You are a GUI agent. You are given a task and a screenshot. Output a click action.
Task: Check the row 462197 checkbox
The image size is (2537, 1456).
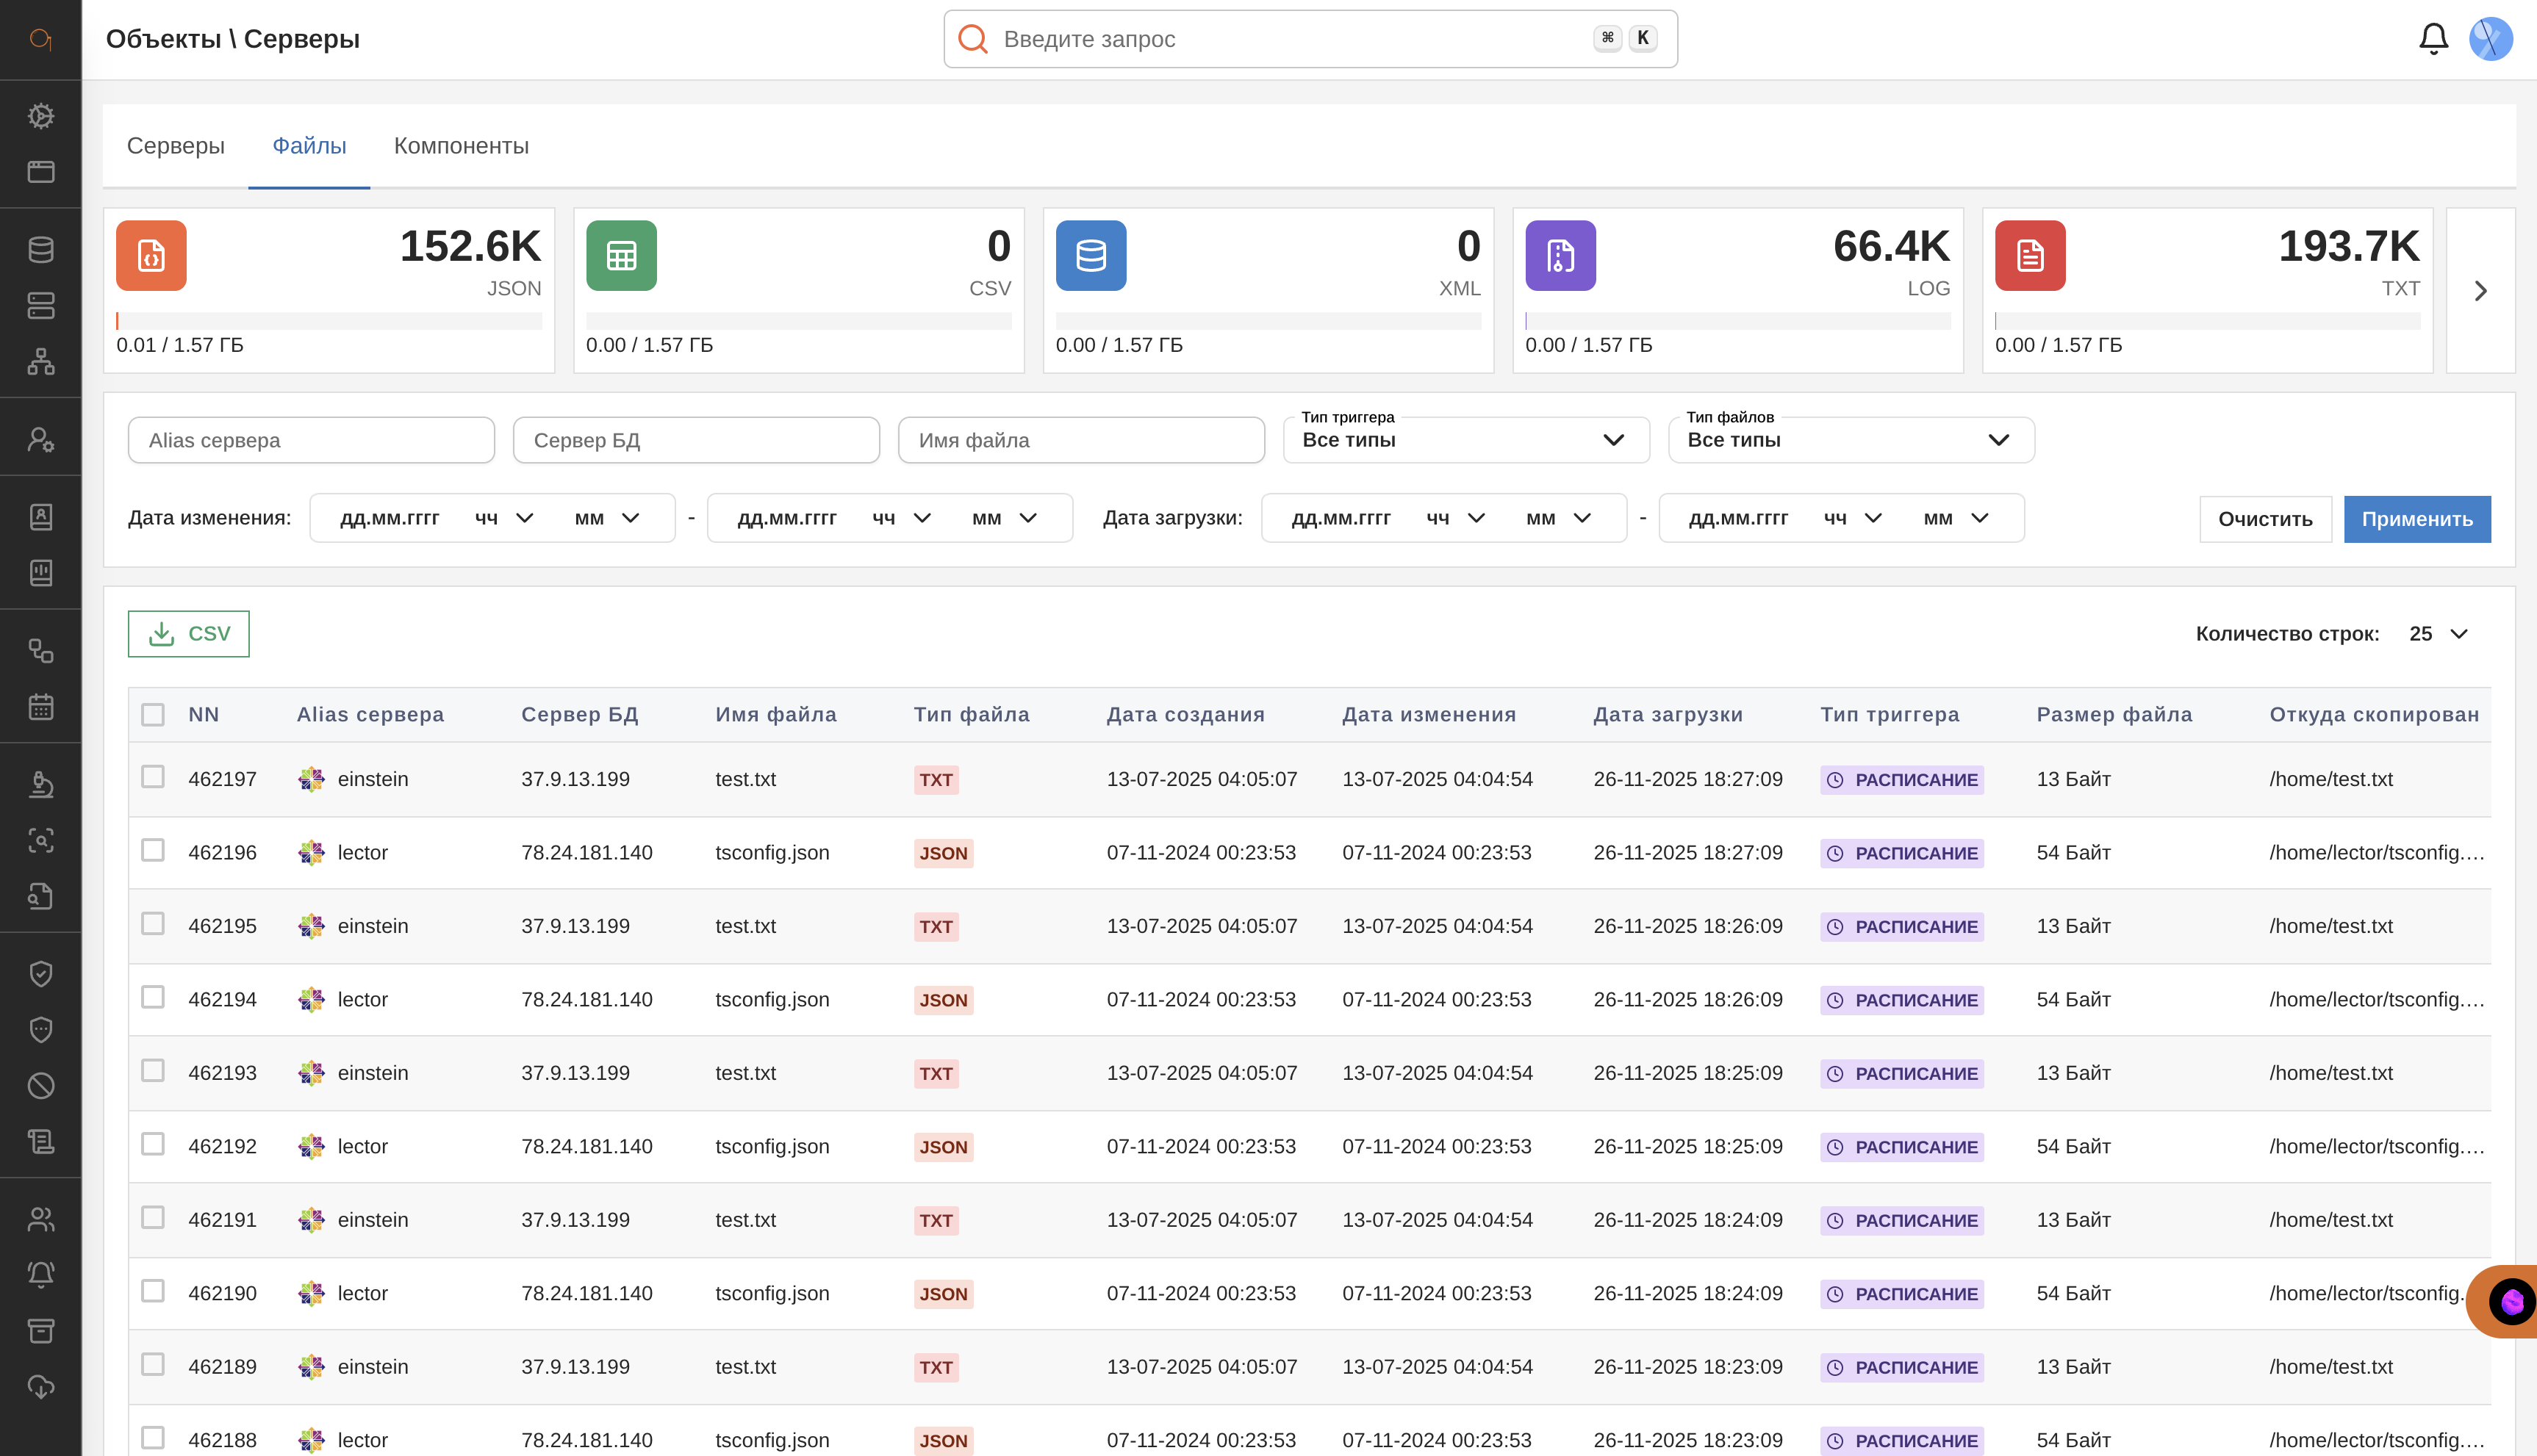click(x=153, y=777)
